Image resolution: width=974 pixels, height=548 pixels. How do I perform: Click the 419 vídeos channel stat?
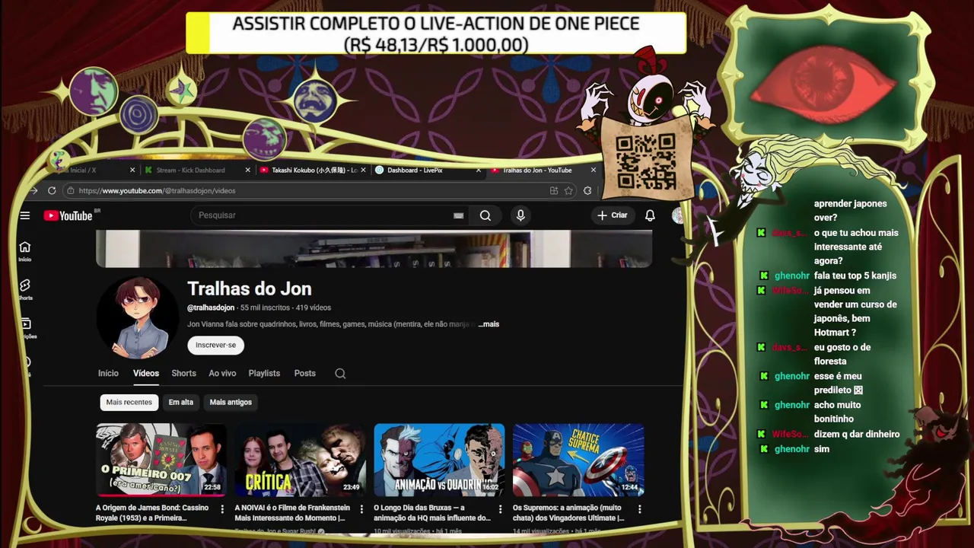click(314, 307)
